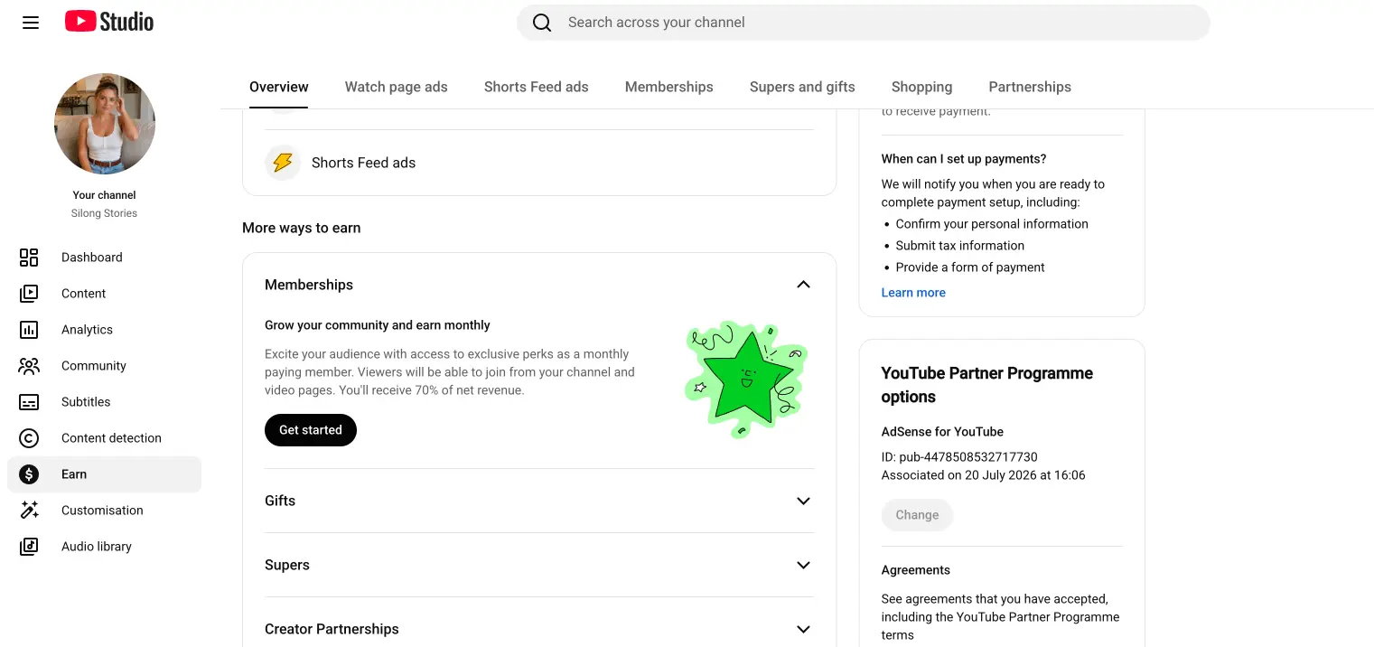The height and width of the screenshot is (647, 1374).
Task: Click 'Submit tax information' bullet
Action: [x=960, y=246]
